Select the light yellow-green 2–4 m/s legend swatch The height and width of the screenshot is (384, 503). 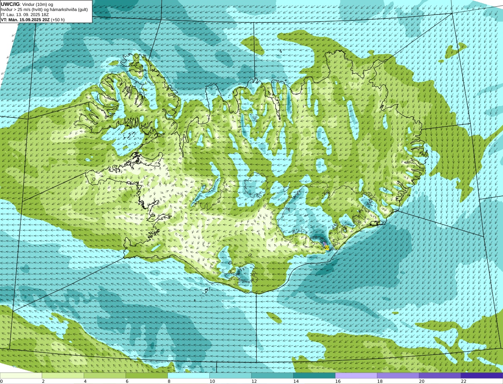point(63,376)
